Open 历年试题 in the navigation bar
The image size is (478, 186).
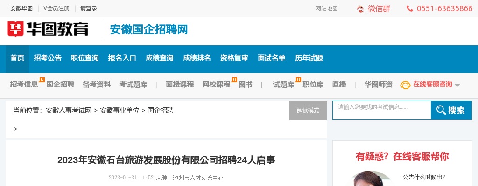(309, 58)
